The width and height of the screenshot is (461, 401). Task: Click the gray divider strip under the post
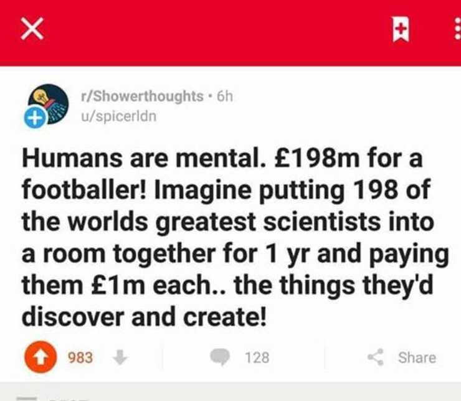230,391
